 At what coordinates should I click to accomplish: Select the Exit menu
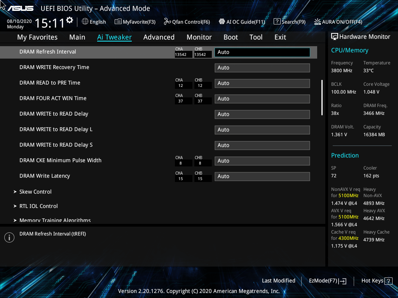tap(280, 37)
